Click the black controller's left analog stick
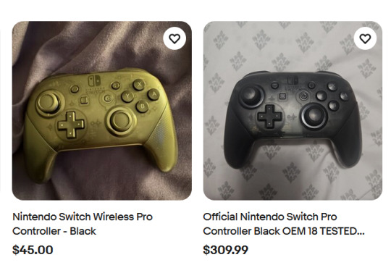391x273 pixels. click(251, 96)
